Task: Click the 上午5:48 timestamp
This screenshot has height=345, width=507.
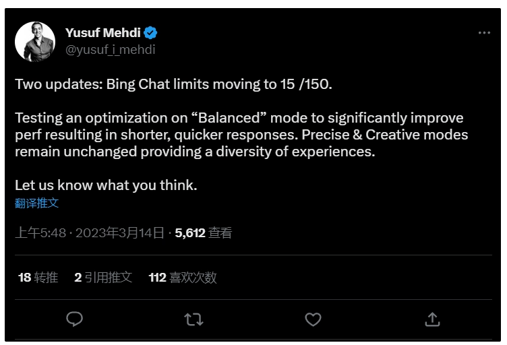Action: point(40,233)
